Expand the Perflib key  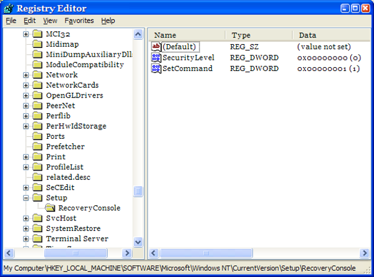(x=26, y=116)
